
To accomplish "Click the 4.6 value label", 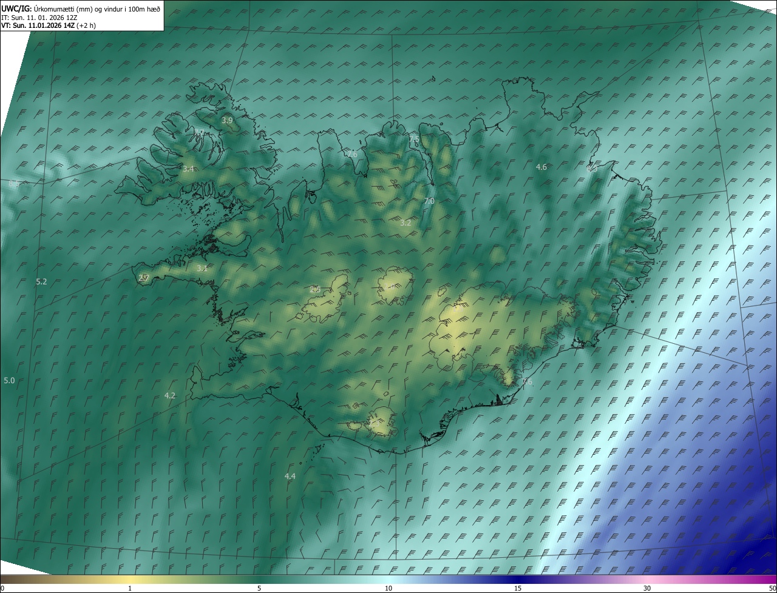I will tap(541, 167).
